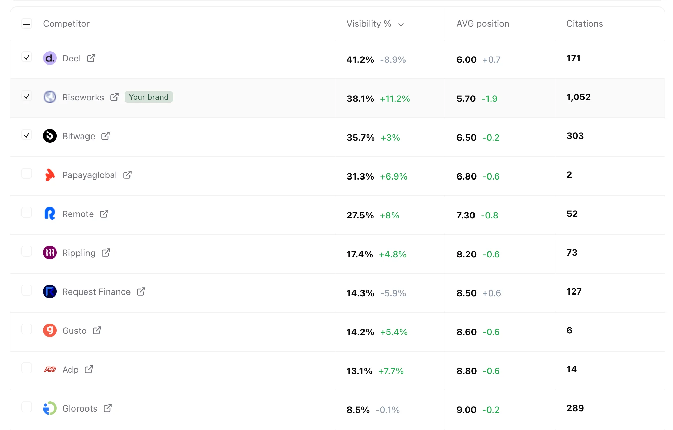Click the Gloroots logo icon
Viewport: 673px width, 430px height.
point(50,408)
